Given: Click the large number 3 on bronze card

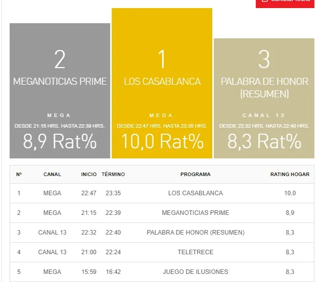Looking at the screenshot, I should point(264,59).
